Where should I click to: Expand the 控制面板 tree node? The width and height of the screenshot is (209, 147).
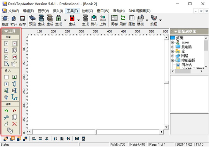[173, 60]
